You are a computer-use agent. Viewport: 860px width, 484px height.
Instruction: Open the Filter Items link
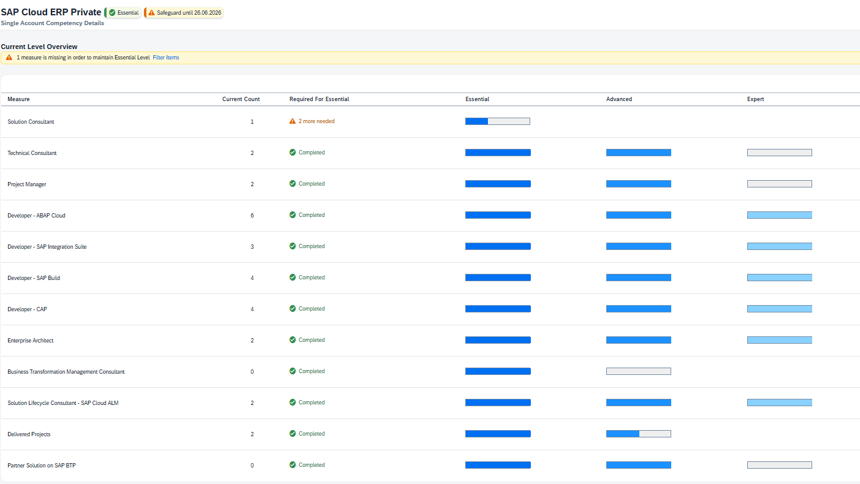click(x=166, y=58)
